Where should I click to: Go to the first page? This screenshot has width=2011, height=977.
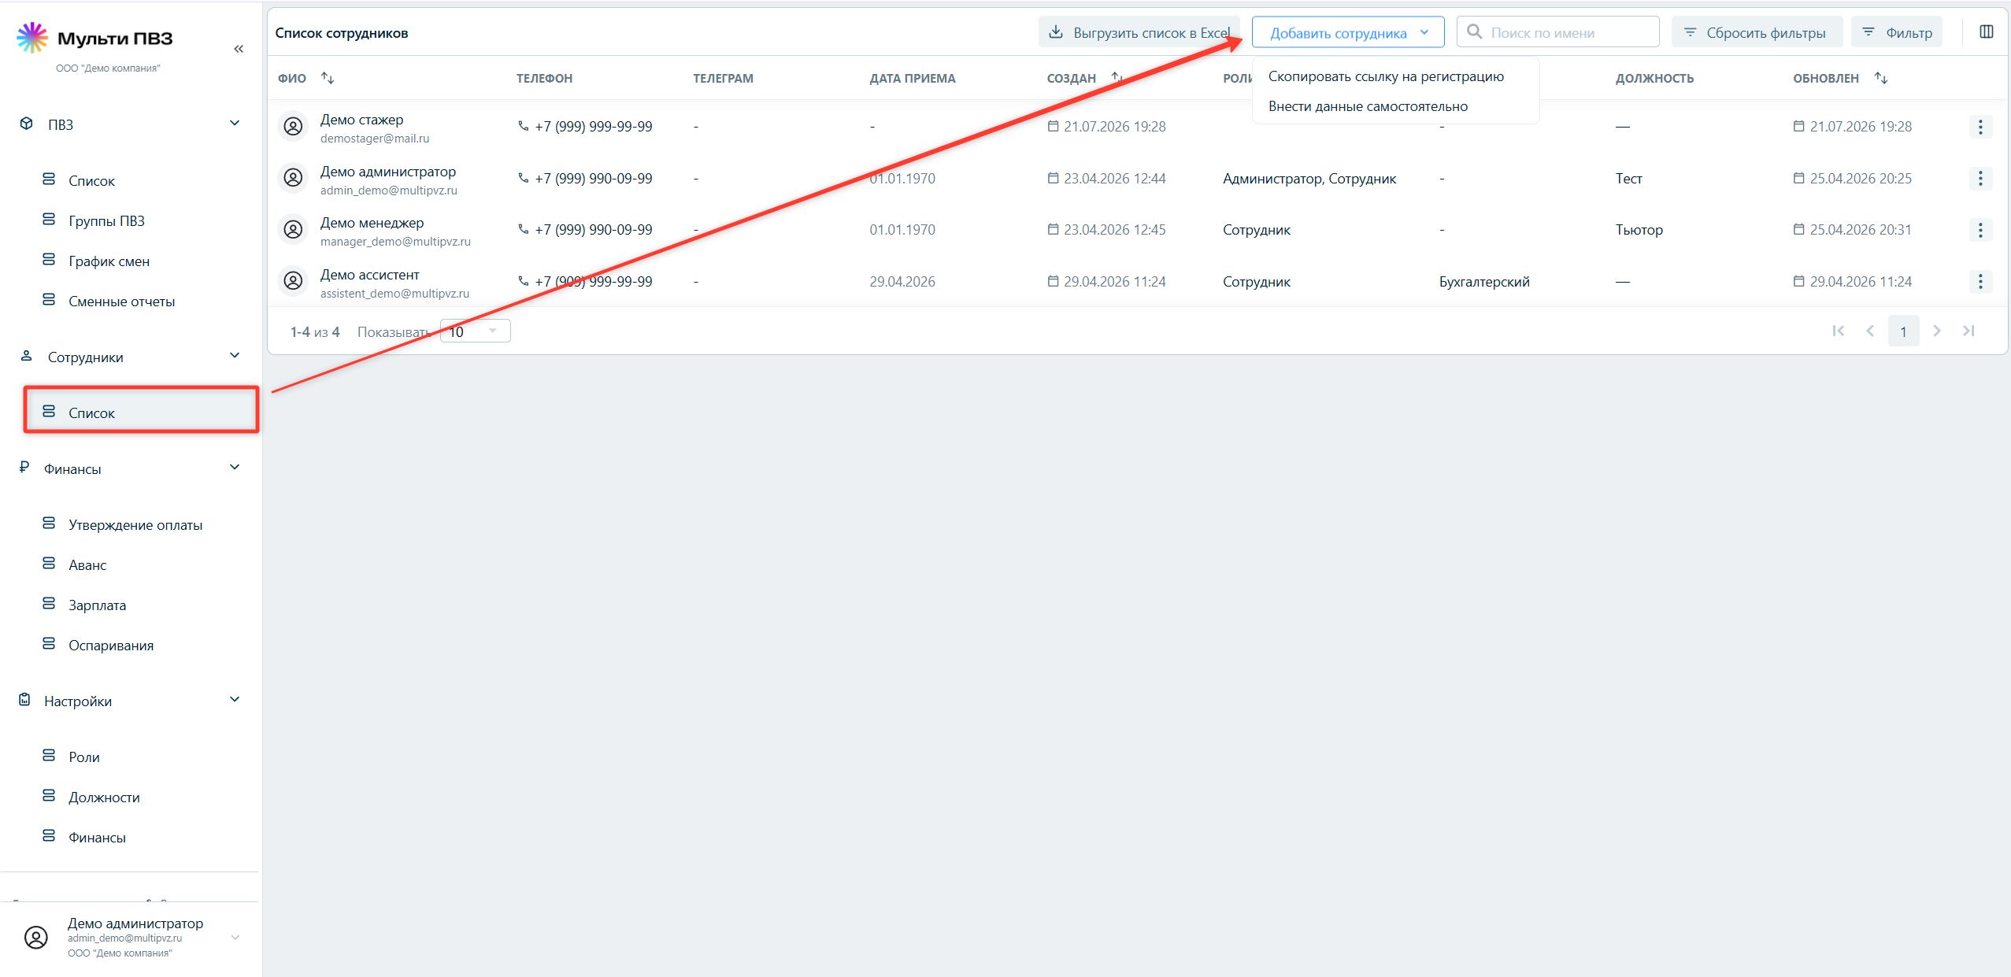(x=1838, y=331)
